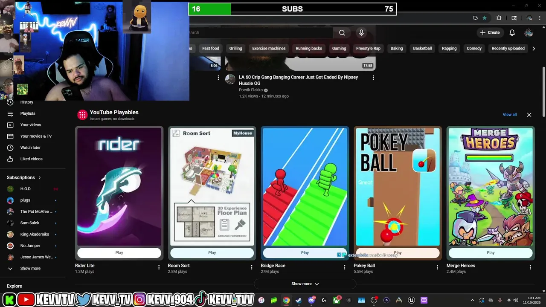Filter by the Freestyle Rap chip
The width and height of the screenshot is (546, 307).
368,49
